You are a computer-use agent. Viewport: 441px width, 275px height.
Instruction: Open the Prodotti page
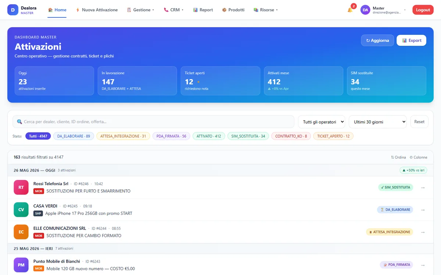tap(233, 10)
